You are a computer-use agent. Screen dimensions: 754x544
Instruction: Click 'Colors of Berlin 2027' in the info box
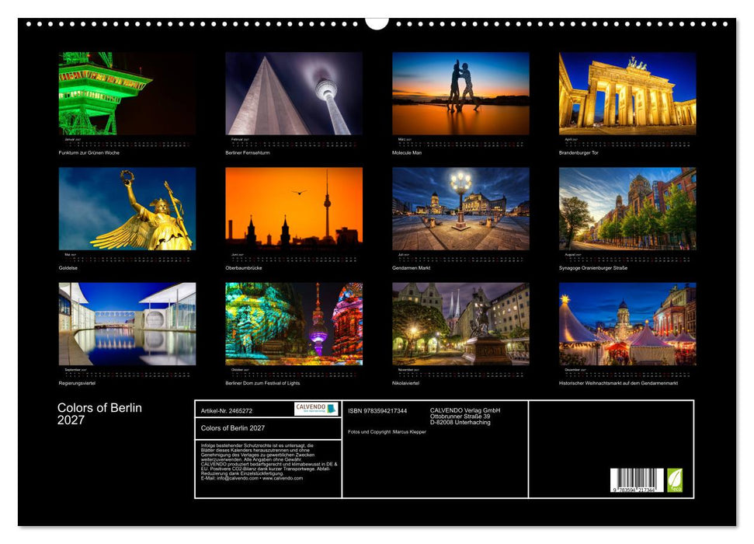point(233,428)
